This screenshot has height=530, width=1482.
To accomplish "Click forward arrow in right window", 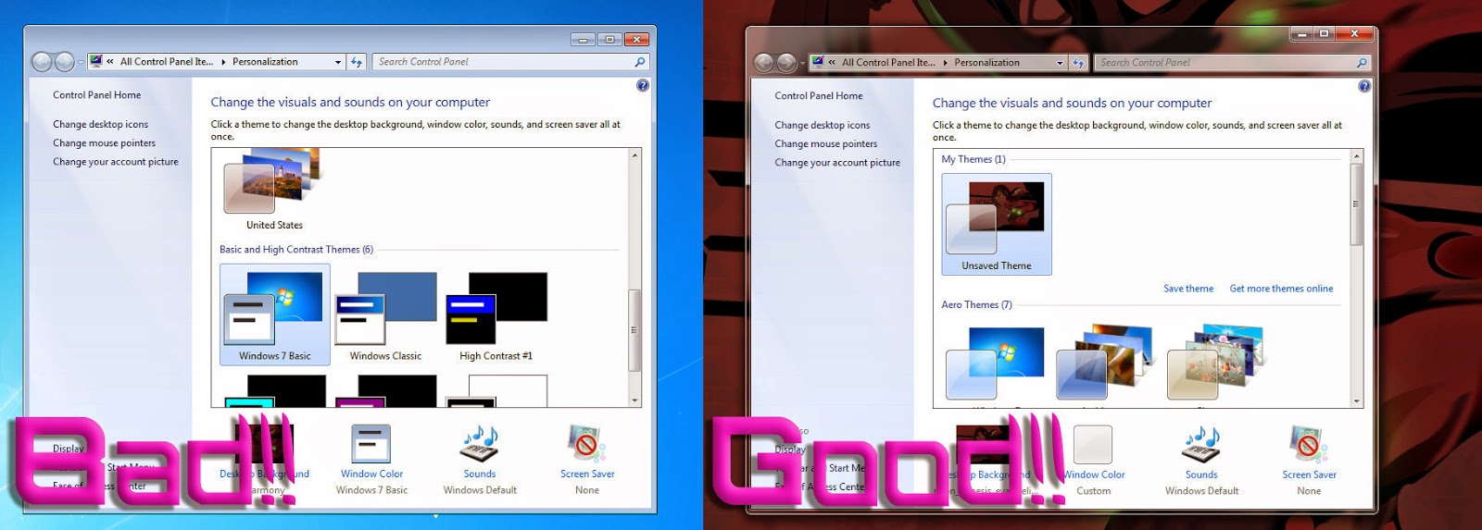I will [786, 63].
